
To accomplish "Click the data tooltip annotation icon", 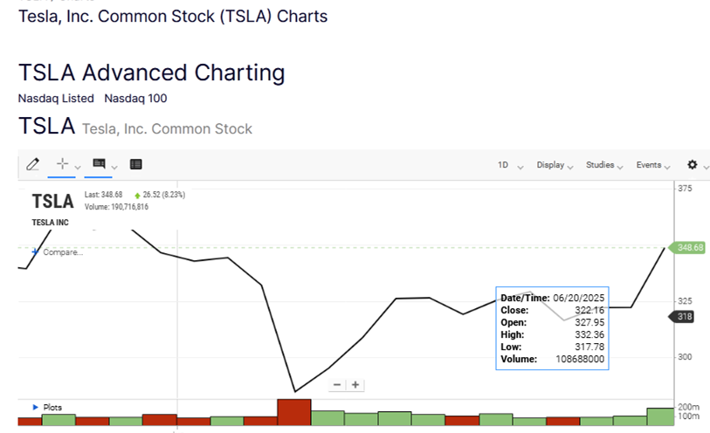I will (99, 164).
